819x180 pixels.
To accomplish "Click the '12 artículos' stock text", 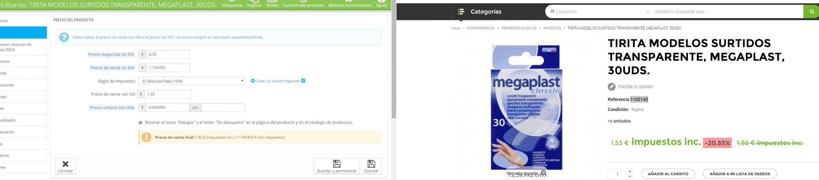I will tap(619, 121).
